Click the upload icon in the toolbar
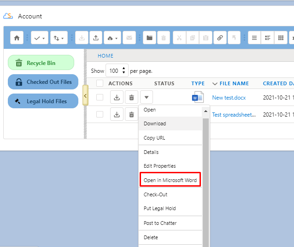Screen dimensions: 294x247 tap(96, 38)
